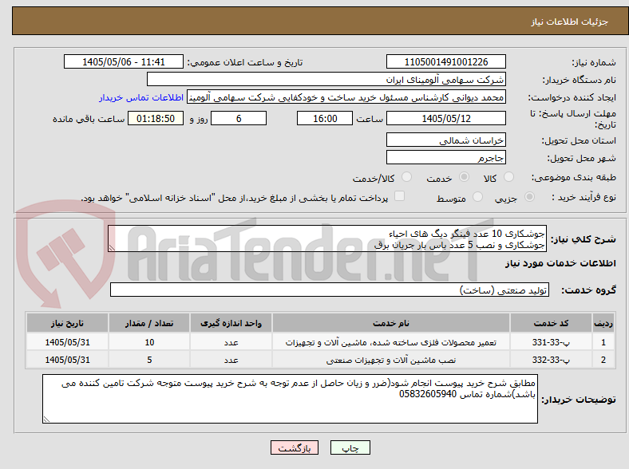Click the date cell 1405/05/31 in row 1
Screen dimensions: 629x469
[x=67, y=342]
